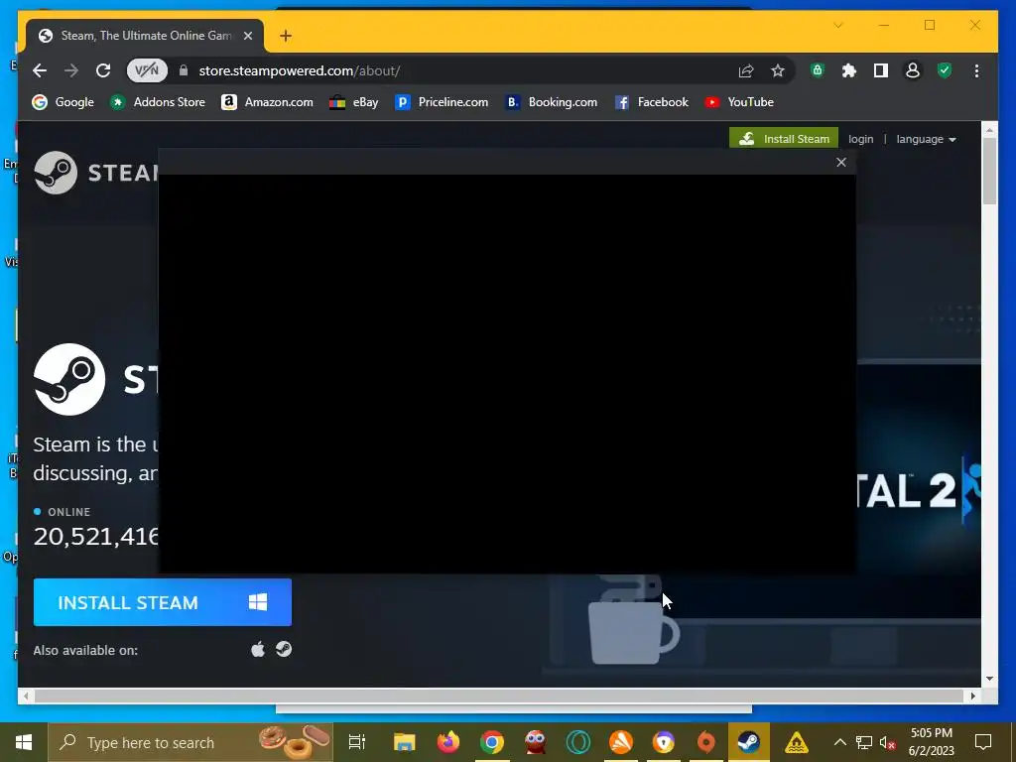Toggle the VPN badge in address bar
This screenshot has height=762, width=1016.
[x=147, y=70]
